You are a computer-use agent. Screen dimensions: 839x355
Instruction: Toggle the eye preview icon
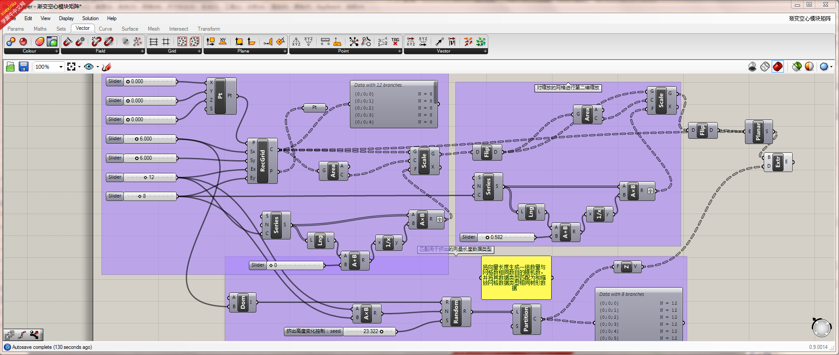point(89,67)
